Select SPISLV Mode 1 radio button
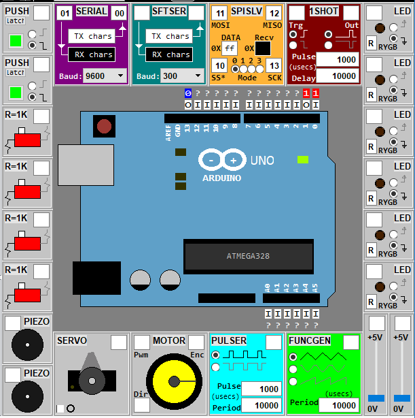This screenshot has height=418, width=415. click(x=243, y=69)
